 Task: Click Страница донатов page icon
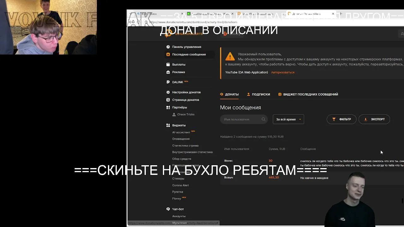point(168,100)
